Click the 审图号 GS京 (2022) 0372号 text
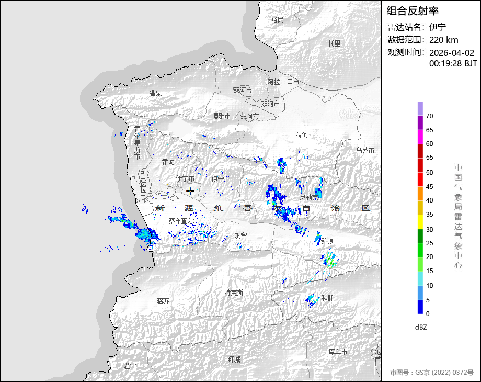 pos(432,373)
